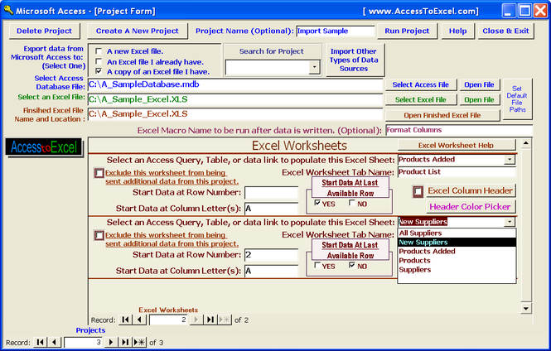Check YES for New Suppliers last available row
The height and width of the screenshot is (351, 551).
[317, 265]
